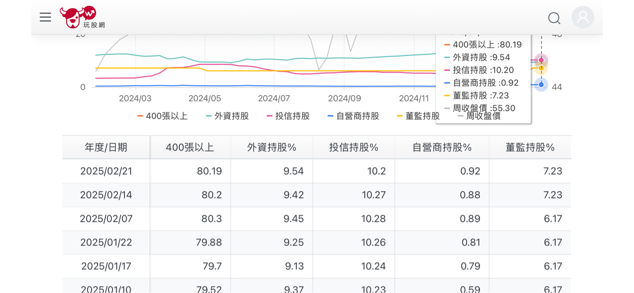Viewport: 634px width, 293px height.
Task: Click the 2024/09 x-axis label
Action: (345, 98)
